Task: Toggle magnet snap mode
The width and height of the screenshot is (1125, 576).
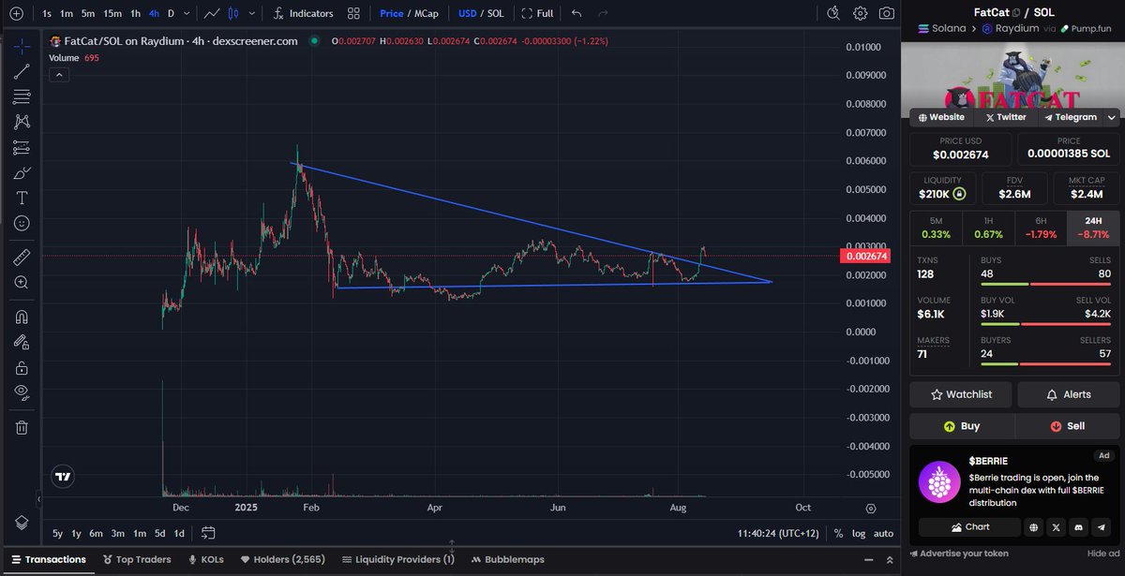Action: click(19, 317)
